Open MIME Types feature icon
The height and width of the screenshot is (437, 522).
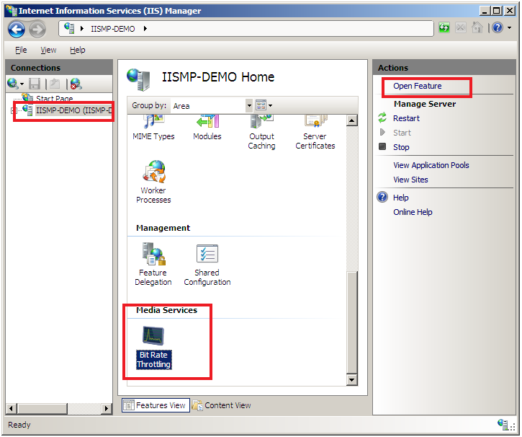coord(153,128)
